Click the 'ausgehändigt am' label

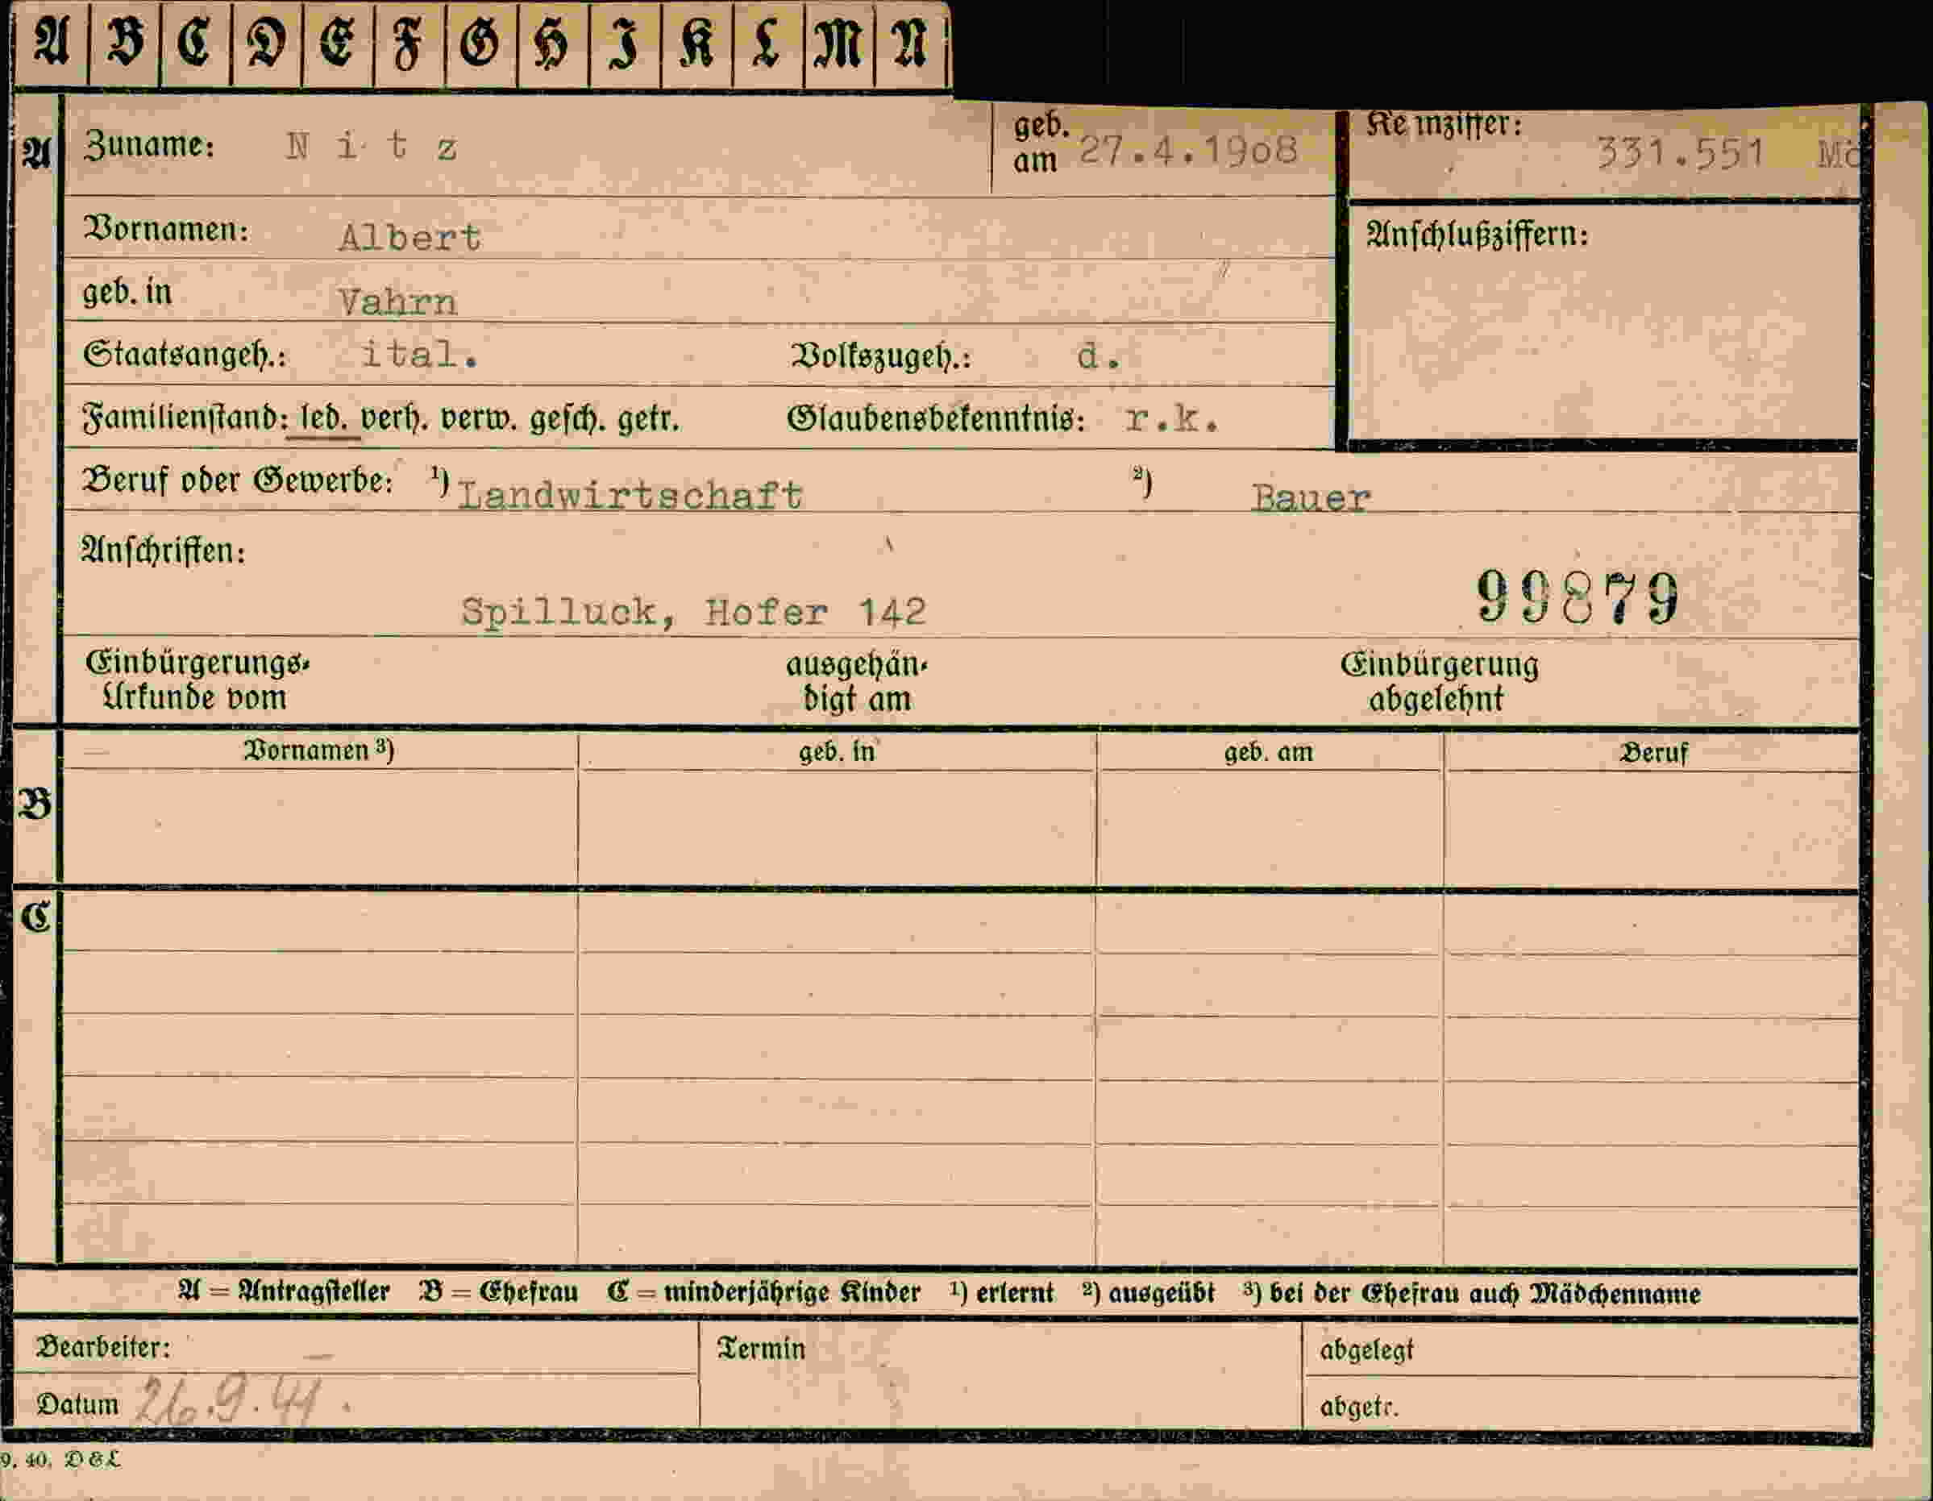click(x=857, y=681)
